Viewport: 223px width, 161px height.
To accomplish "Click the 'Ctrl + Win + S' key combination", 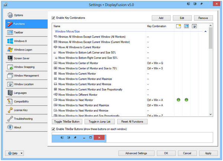I will pyautogui.click(x=155, y=68).
